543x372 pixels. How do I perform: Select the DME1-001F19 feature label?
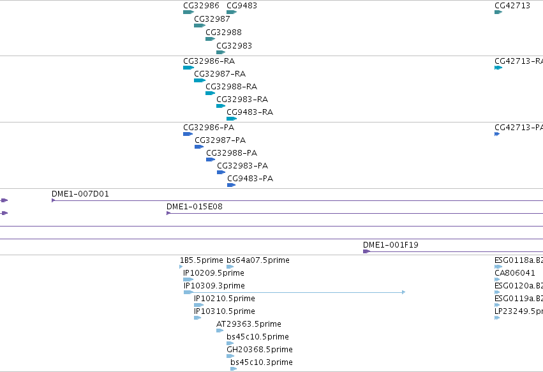pyautogui.click(x=391, y=245)
